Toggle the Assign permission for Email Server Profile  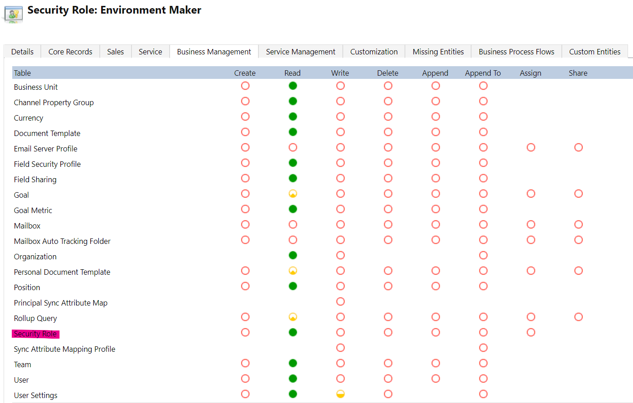pos(531,147)
